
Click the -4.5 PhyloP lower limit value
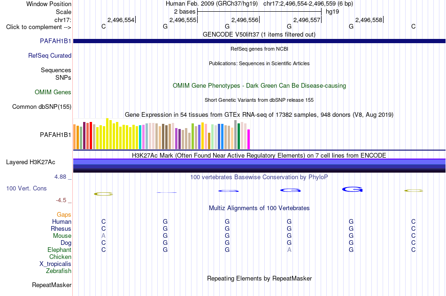click(61, 200)
